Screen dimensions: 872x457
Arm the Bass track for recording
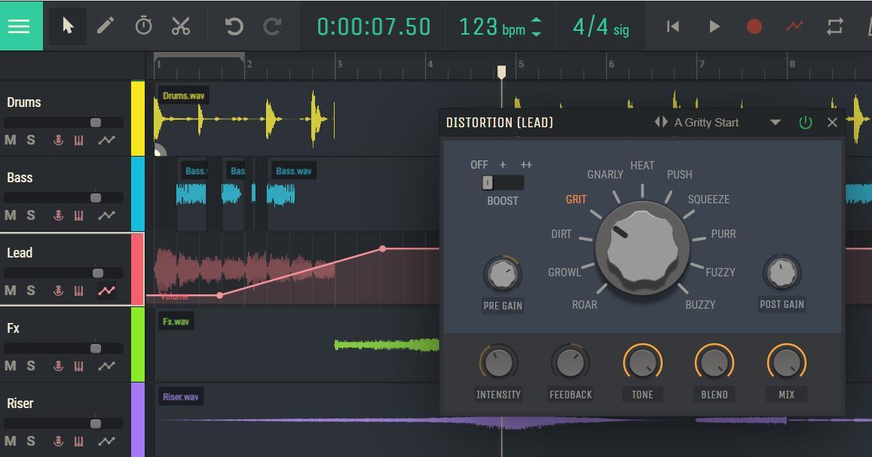(x=58, y=215)
